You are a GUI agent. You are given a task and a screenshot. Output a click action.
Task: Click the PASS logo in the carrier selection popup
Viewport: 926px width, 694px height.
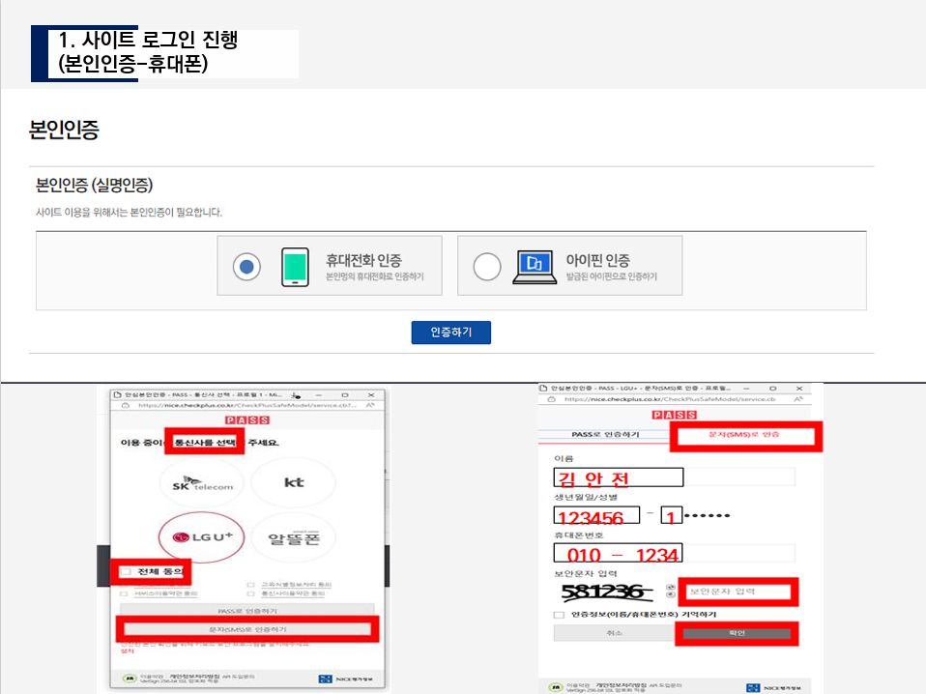247,419
